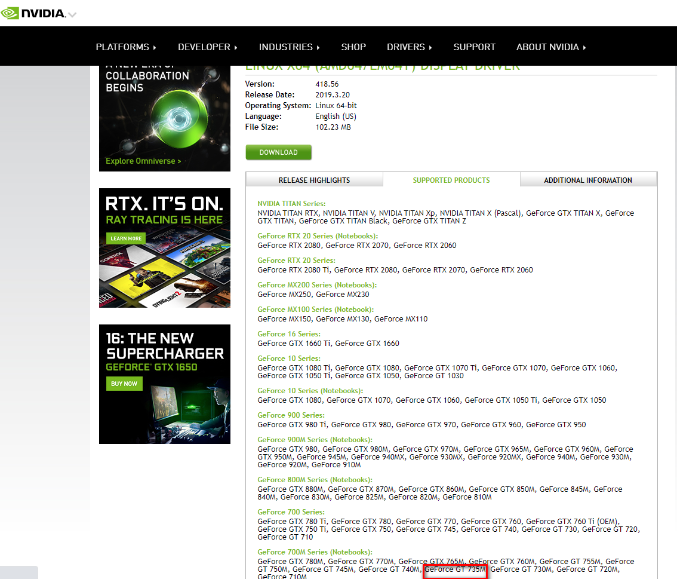Expand the ABOUT NVIDIA menu
Viewport: 677px width, 579px height.
551,47
